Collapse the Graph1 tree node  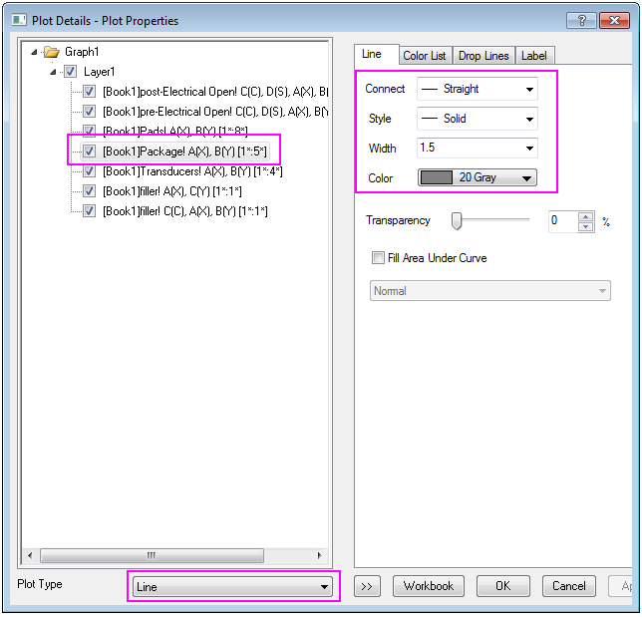pos(36,52)
